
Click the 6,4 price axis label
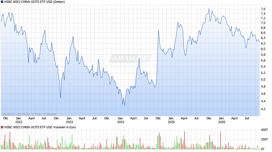click(263, 38)
